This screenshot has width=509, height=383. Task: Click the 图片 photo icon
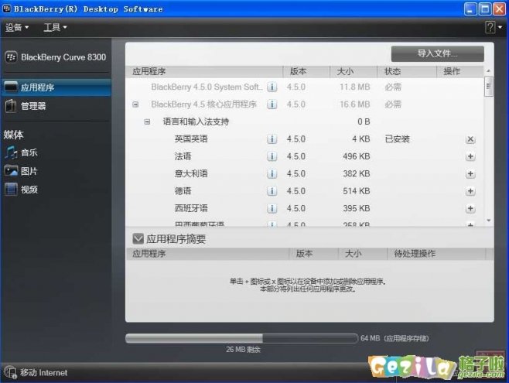coord(11,171)
